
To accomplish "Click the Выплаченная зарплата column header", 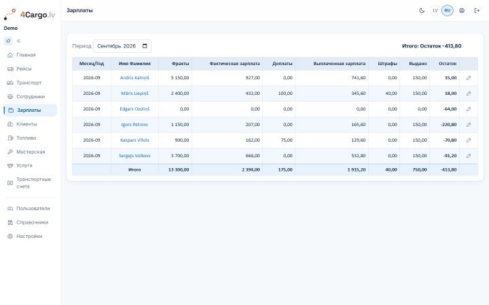I will [332, 64].
